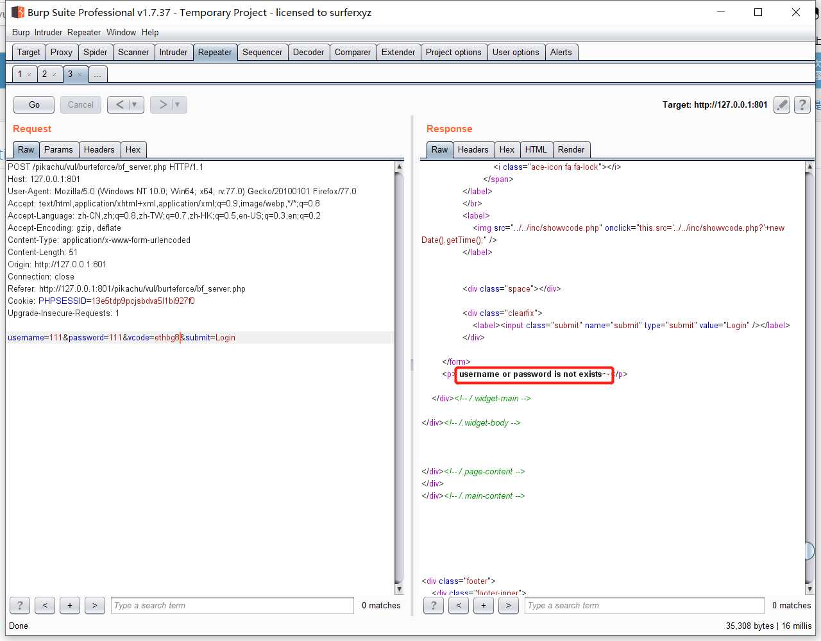The width and height of the screenshot is (821, 641).
Task: Open the Help menu
Action: tap(150, 32)
